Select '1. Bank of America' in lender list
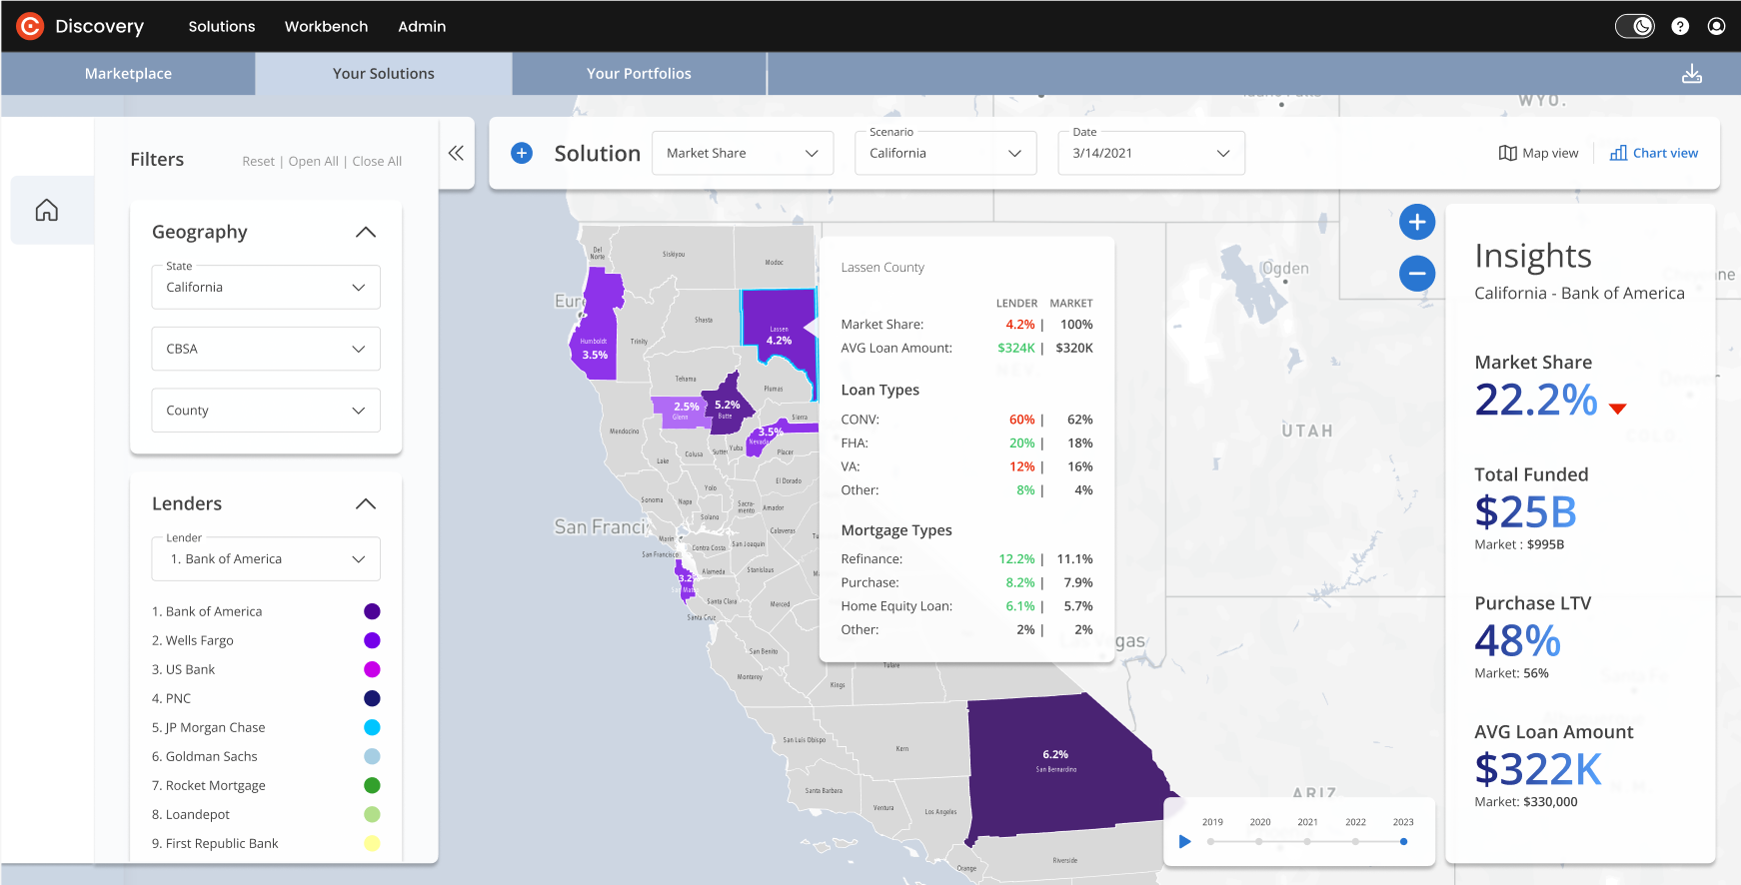1741x885 pixels. [207, 611]
